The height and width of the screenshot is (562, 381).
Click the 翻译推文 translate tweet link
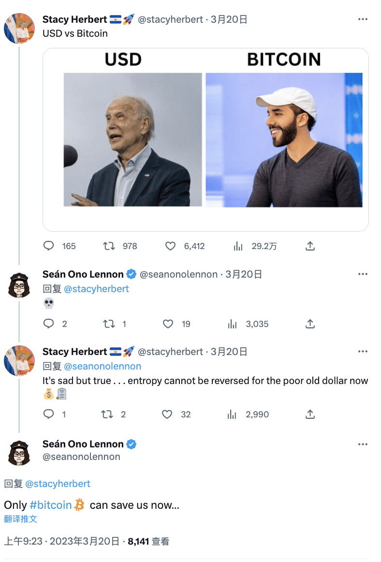click(x=20, y=519)
